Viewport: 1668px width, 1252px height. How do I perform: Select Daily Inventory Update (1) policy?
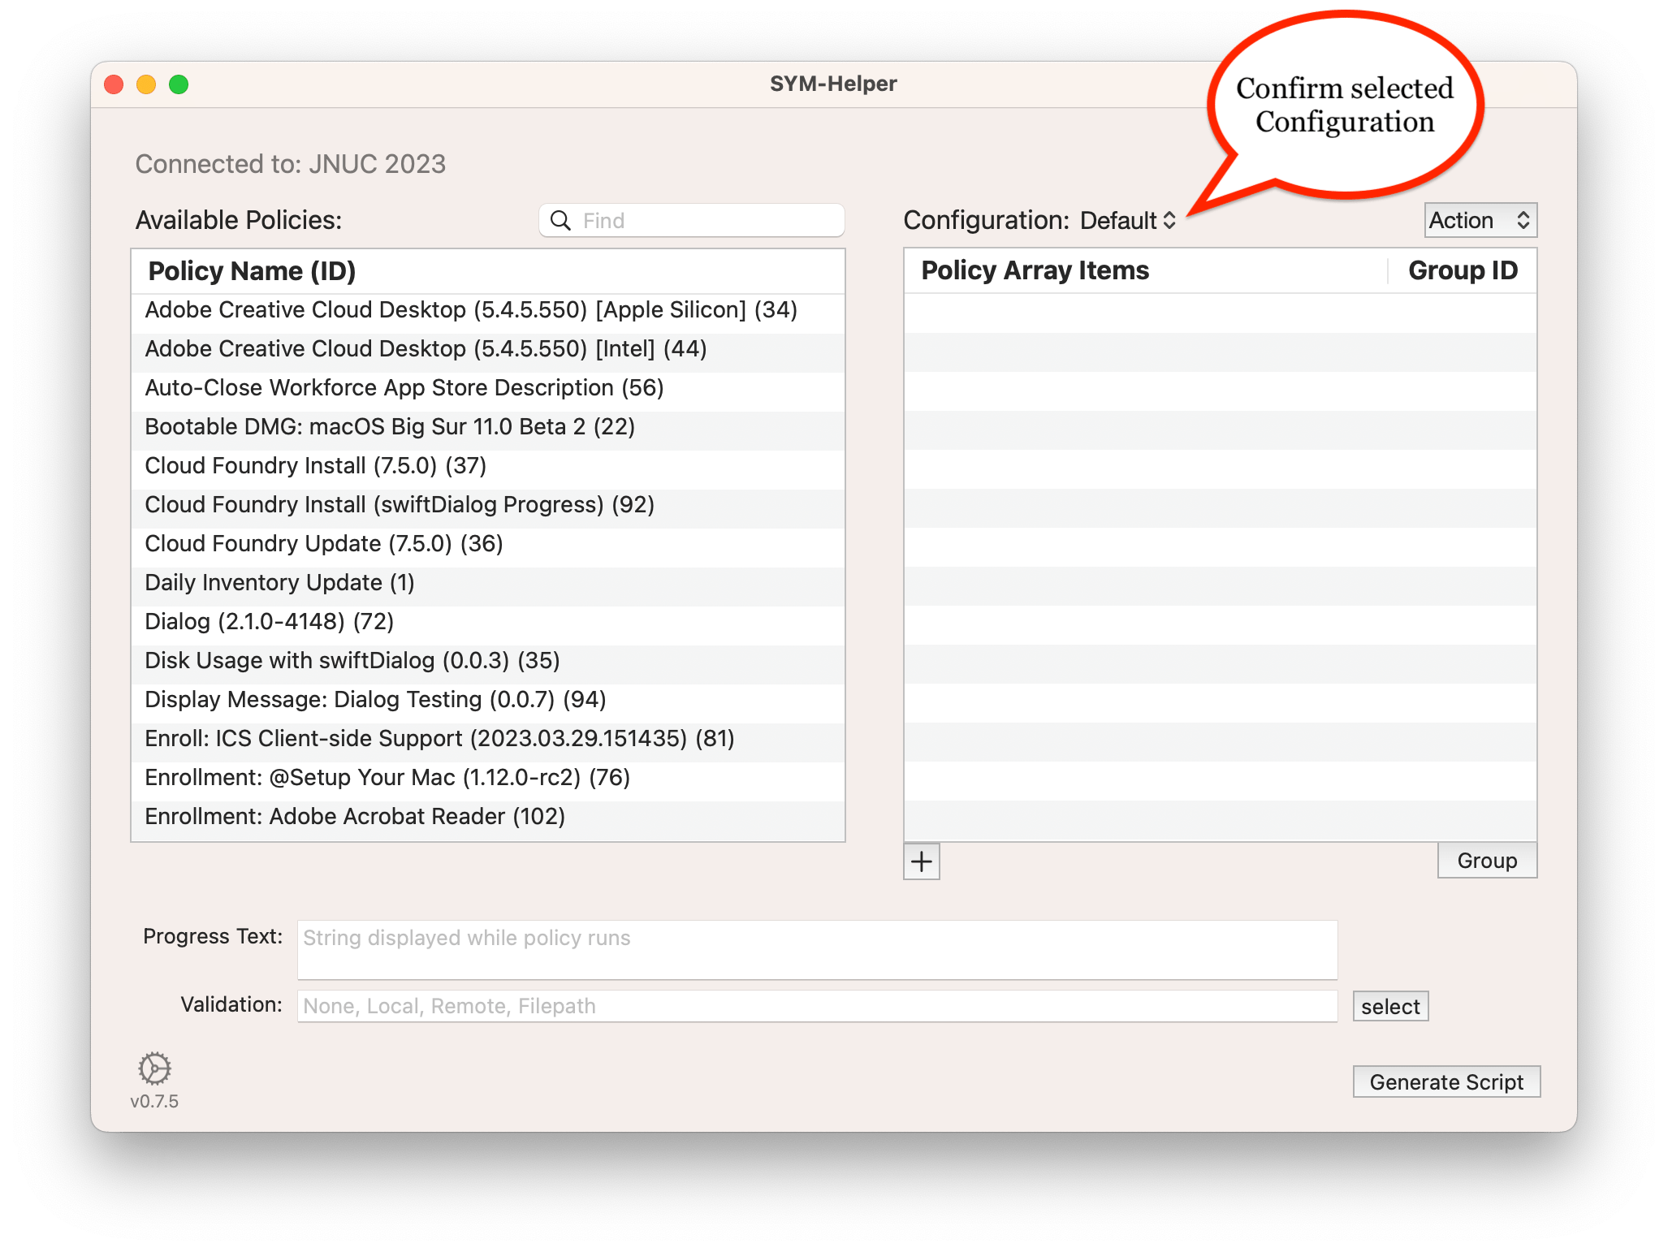click(x=279, y=583)
